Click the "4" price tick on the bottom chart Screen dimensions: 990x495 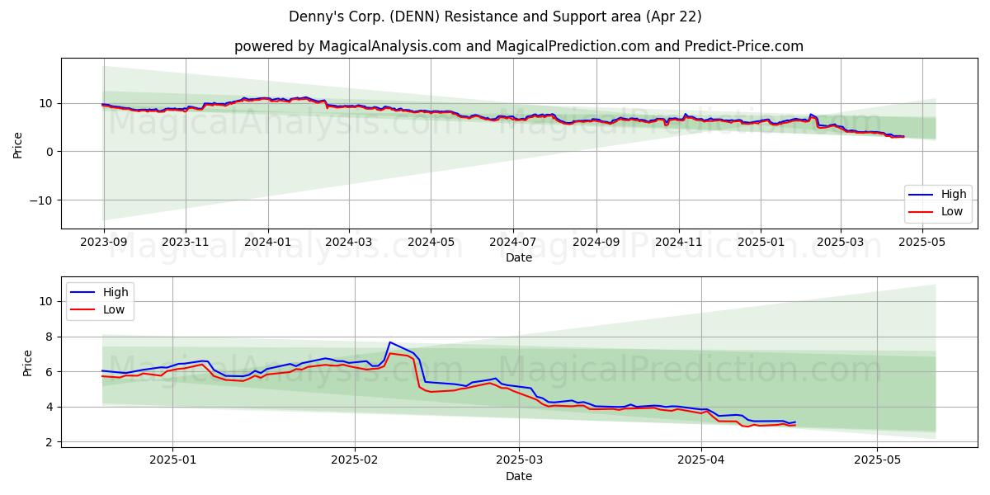[49, 408]
